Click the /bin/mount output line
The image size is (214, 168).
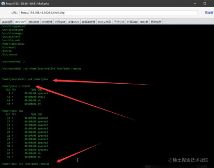click(x=9, y=48)
